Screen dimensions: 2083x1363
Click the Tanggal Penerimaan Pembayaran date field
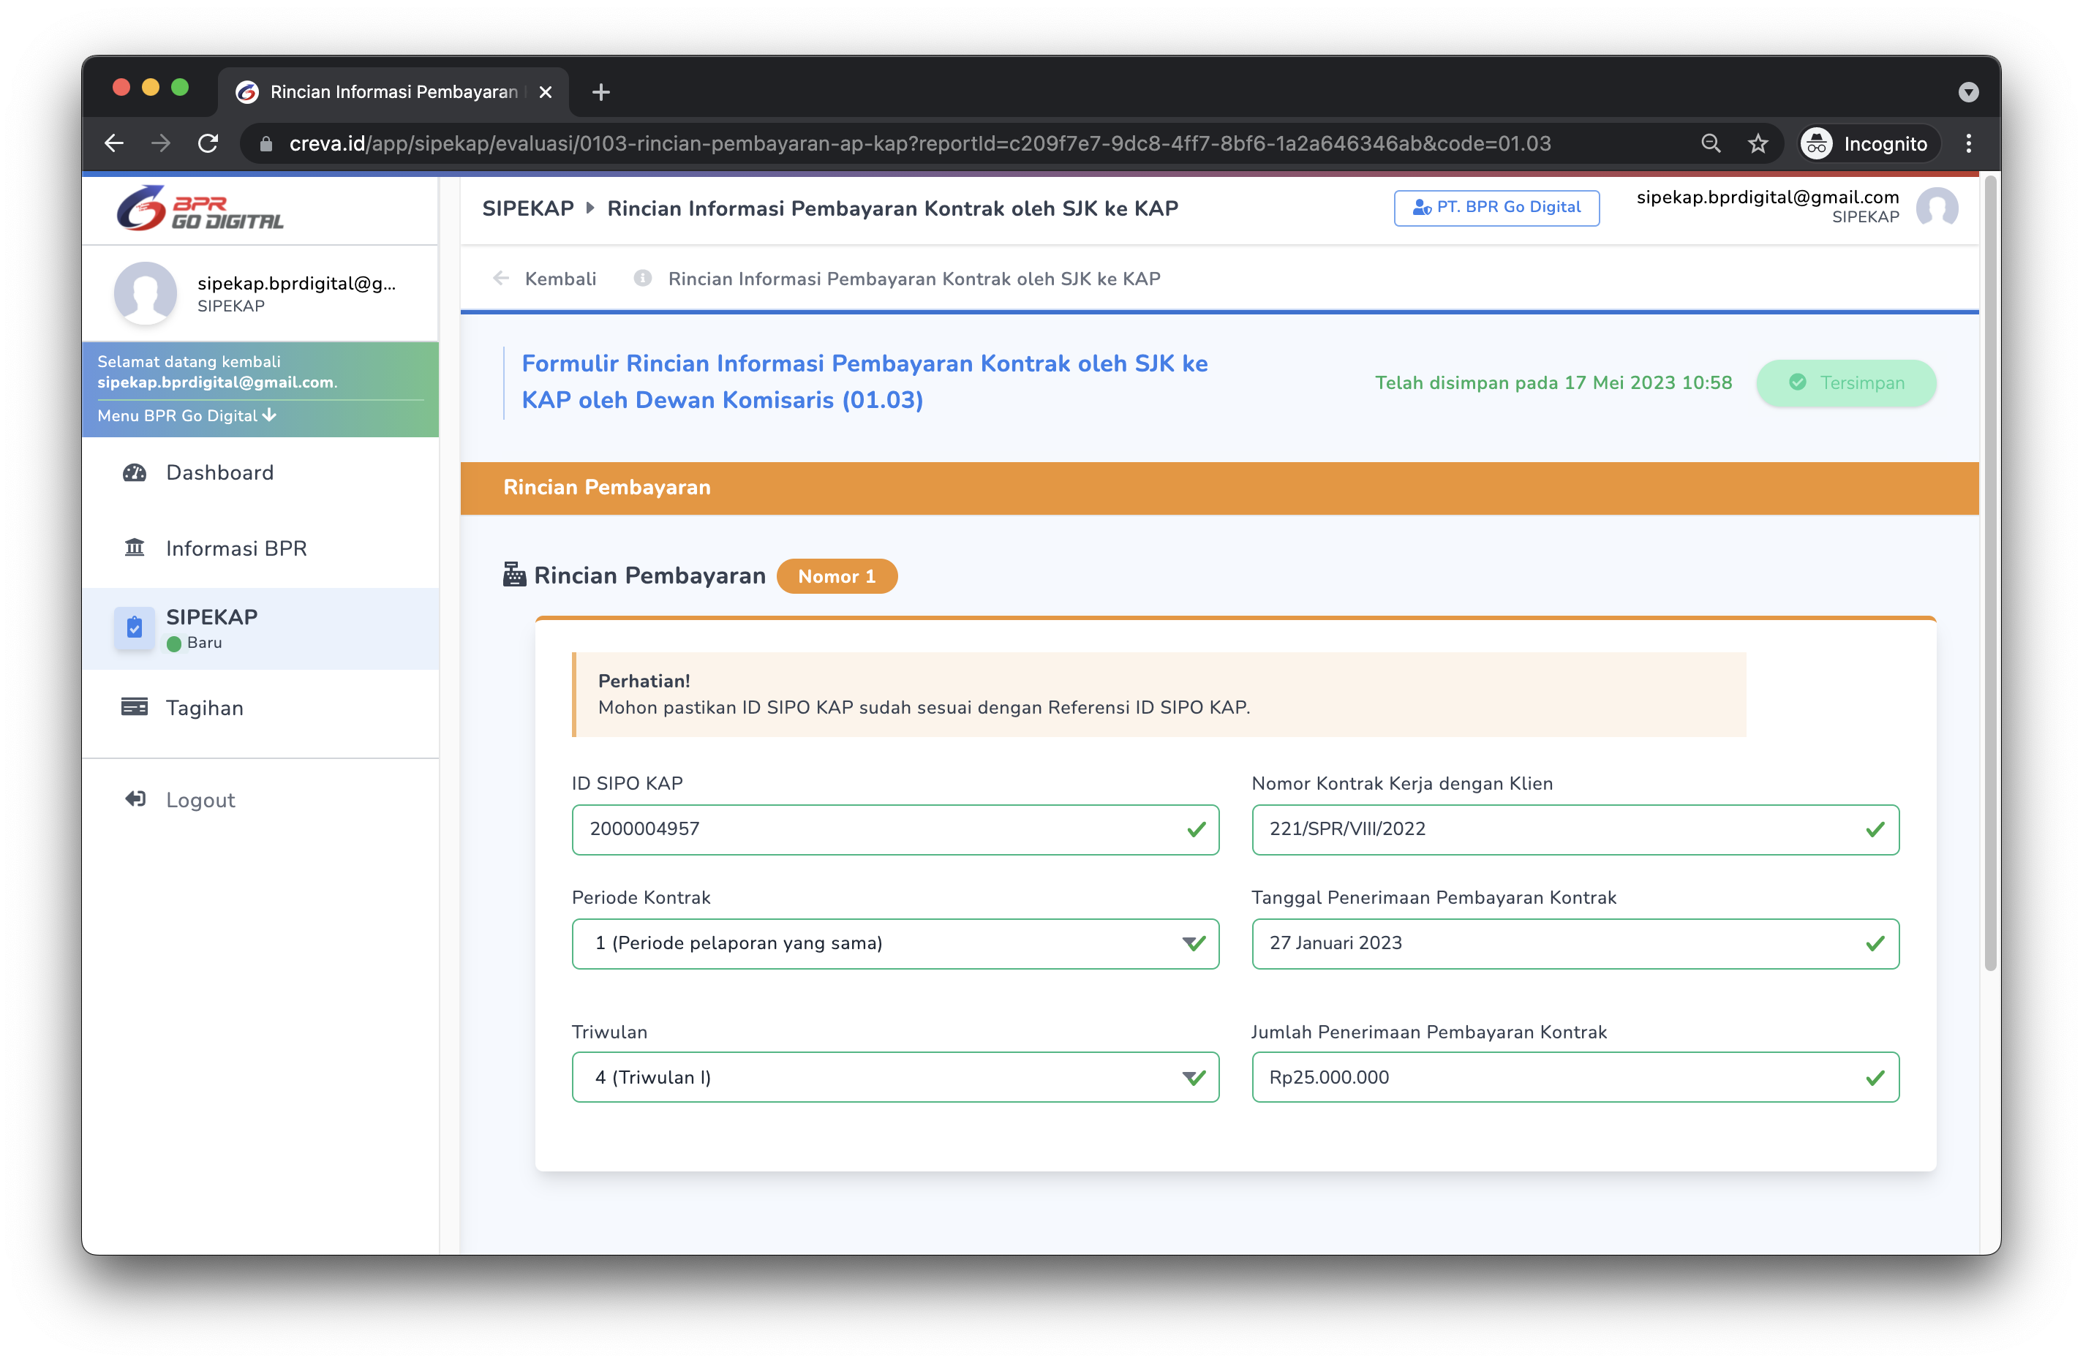pos(1575,943)
